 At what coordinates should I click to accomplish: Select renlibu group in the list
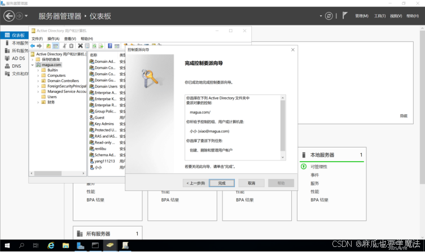pos(100,149)
